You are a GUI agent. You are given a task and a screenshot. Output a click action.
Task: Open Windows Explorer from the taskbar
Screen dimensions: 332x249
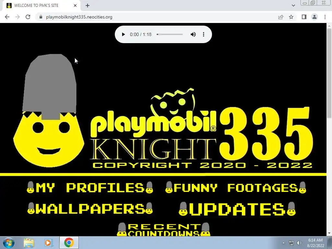(29, 243)
